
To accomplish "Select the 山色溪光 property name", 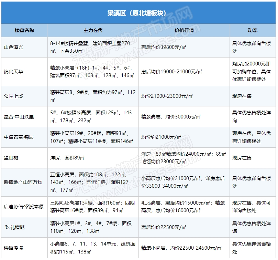I will (13, 47).
